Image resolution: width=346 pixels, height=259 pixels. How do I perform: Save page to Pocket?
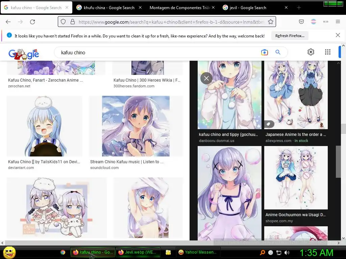click(301, 22)
